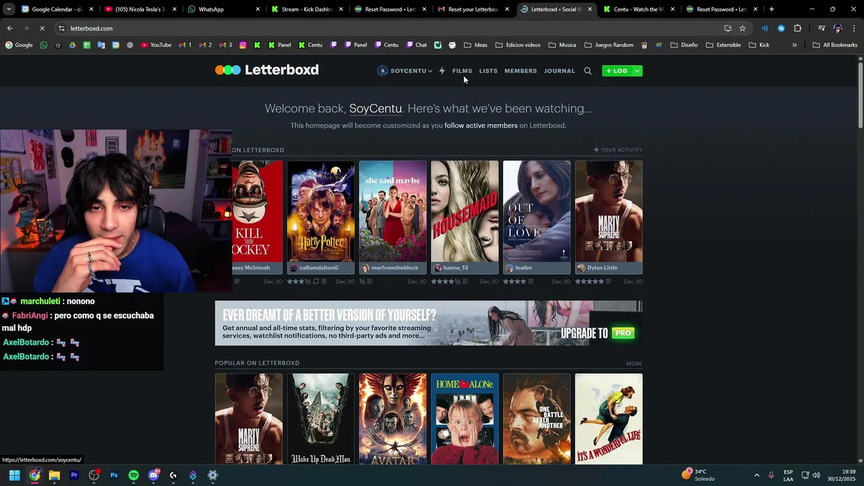Open reviewer leaibn's profile

point(518,268)
